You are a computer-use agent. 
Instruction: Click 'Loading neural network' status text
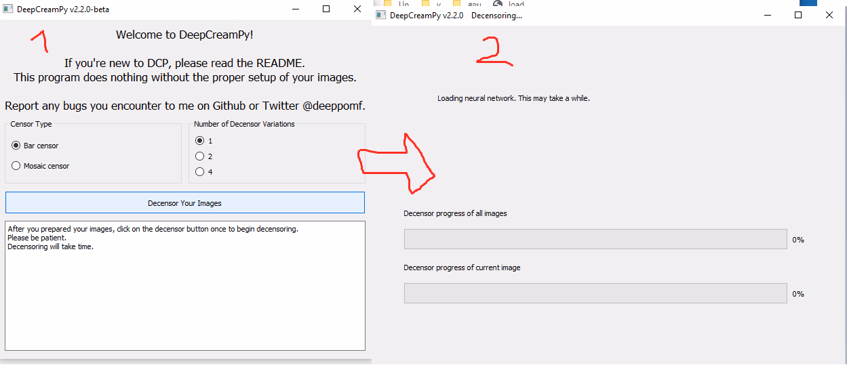[x=513, y=98]
